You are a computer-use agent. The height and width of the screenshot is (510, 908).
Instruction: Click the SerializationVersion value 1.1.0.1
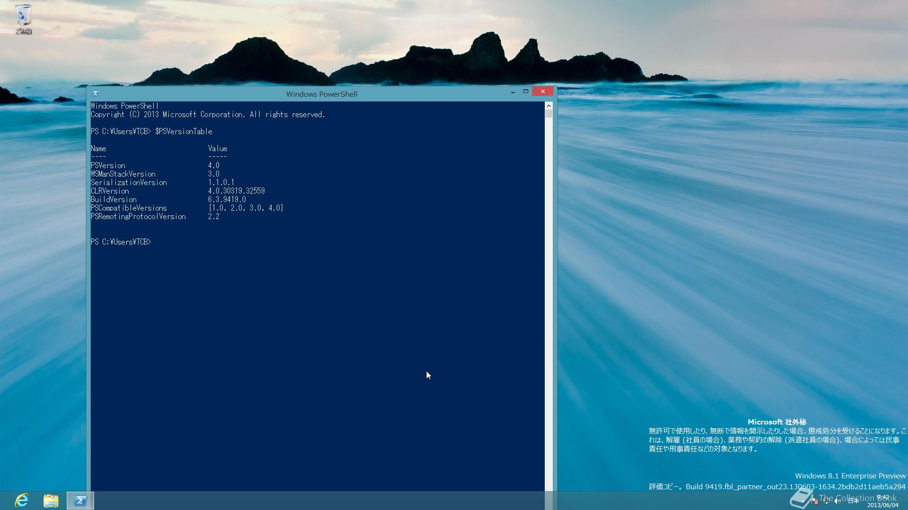pos(221,182)
